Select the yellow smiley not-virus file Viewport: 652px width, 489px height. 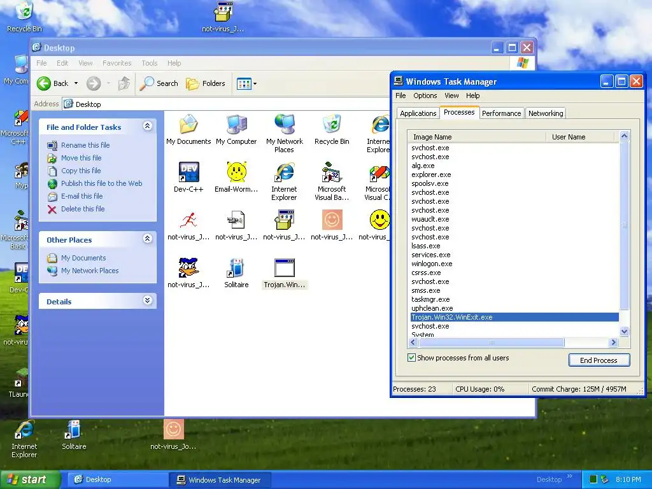point(379,220)
